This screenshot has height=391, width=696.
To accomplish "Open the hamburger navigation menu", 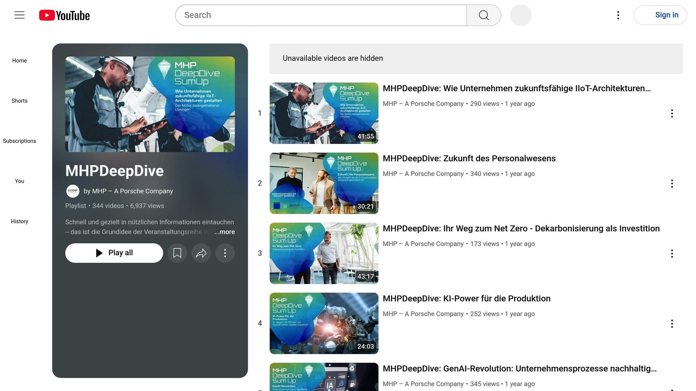I will 19,15.
